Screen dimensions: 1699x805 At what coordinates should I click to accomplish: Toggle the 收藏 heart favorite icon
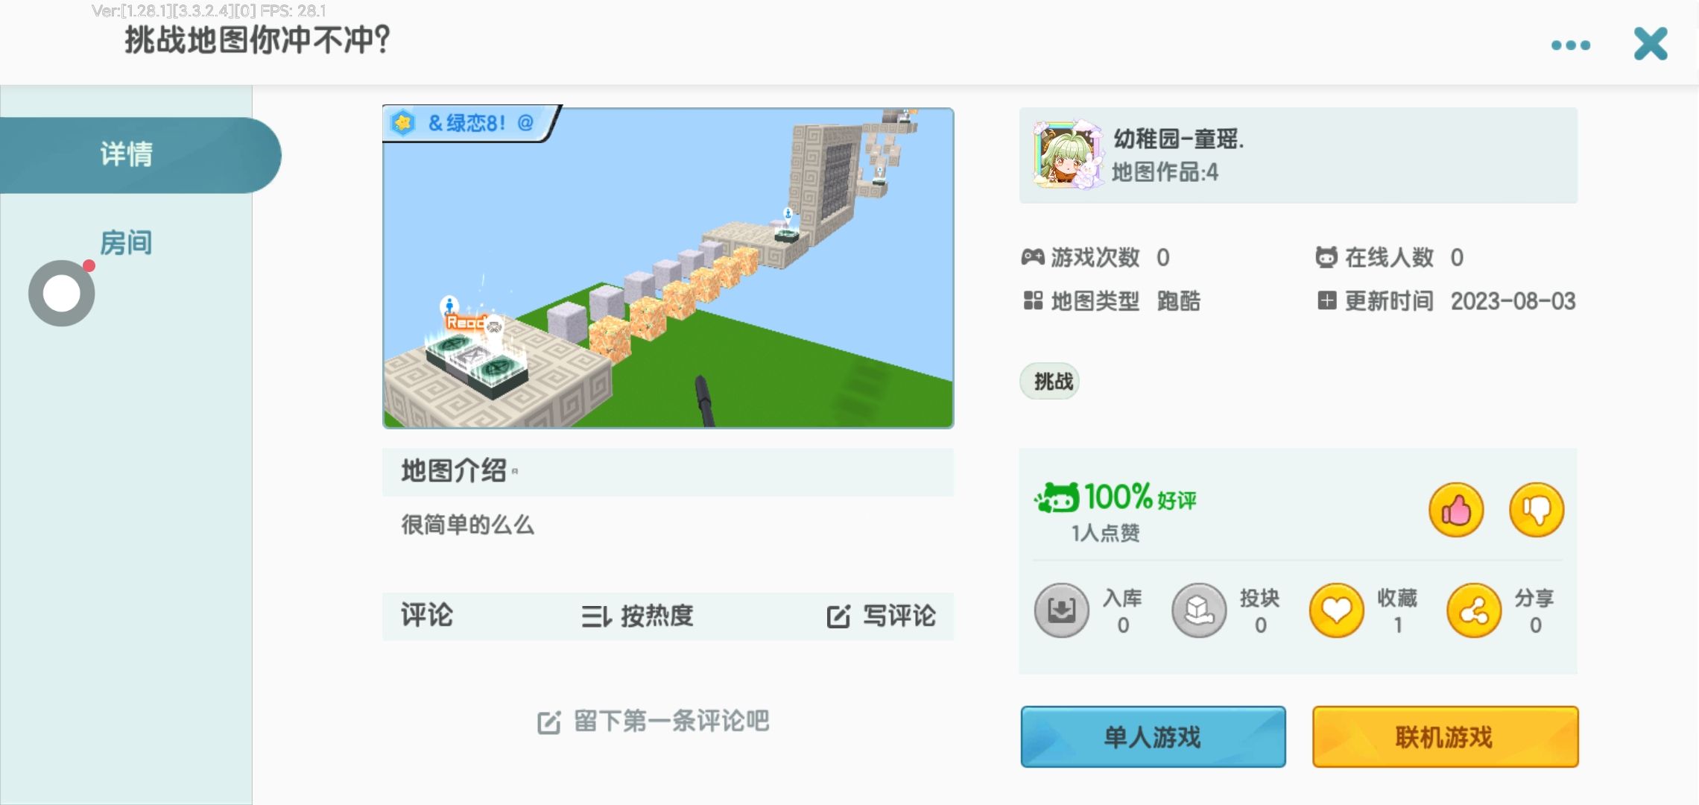1337,610
